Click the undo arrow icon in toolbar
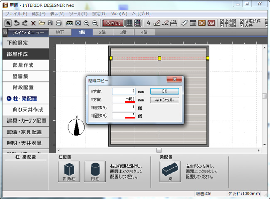 (x=17, y=23)
